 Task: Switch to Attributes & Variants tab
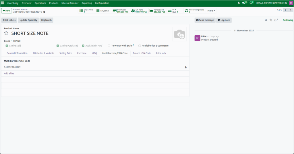pos(43,53)
